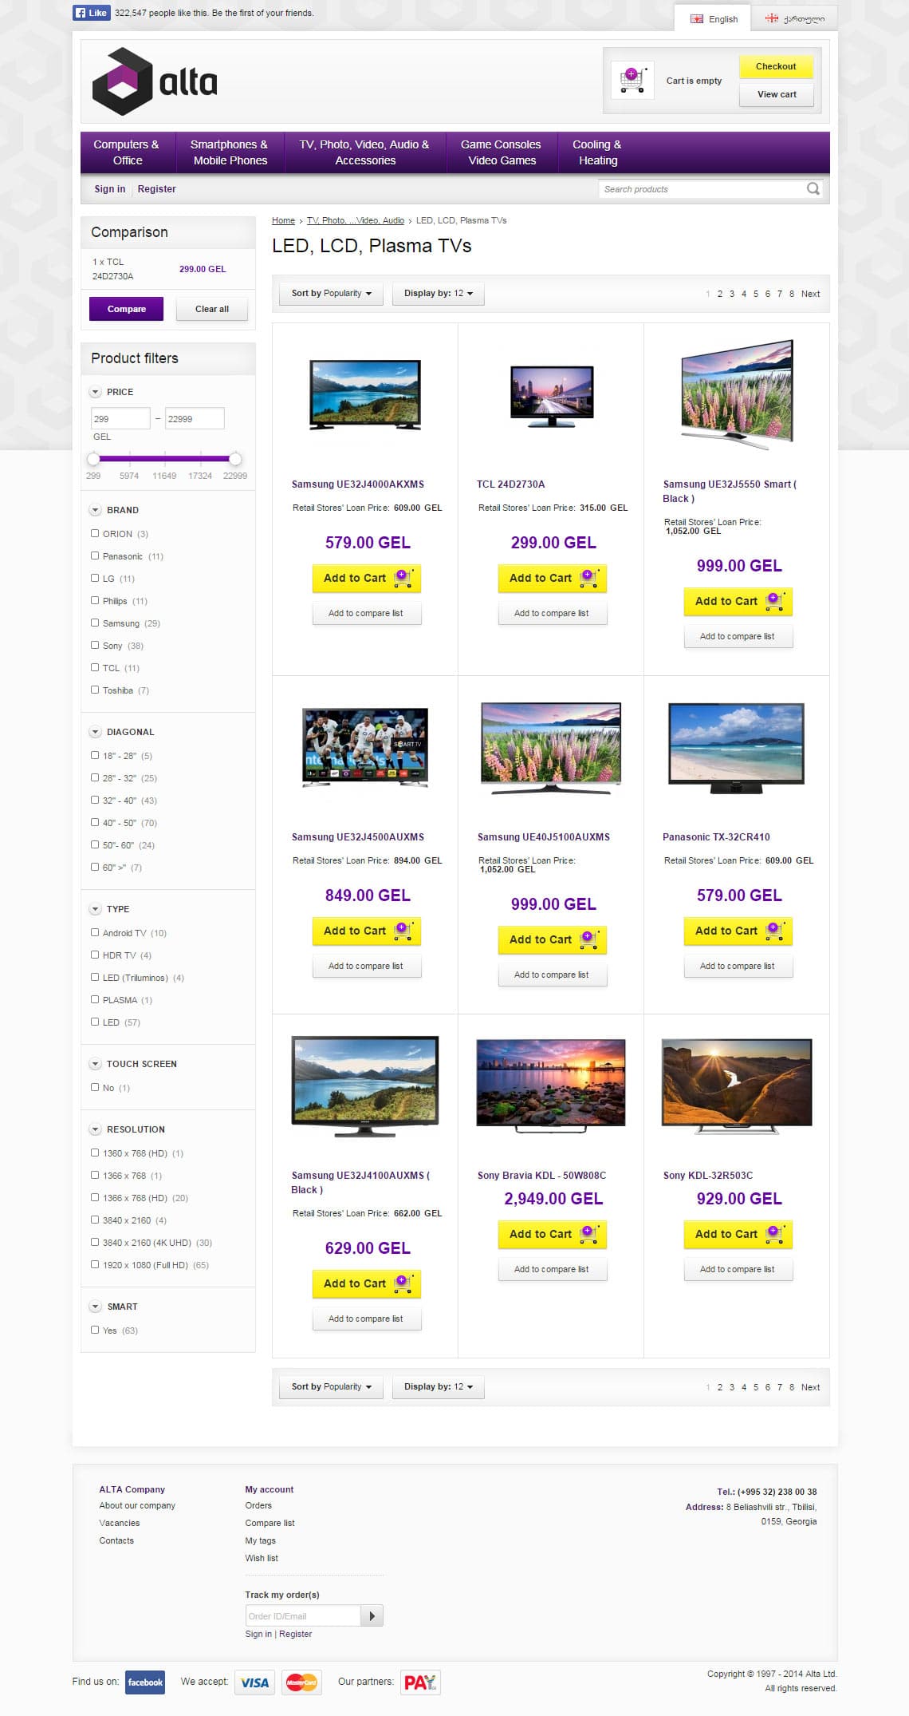The width and height of the screenshot is (909, 1716).
Task: Click the search magnifier icon
Action: coord(813,189)
